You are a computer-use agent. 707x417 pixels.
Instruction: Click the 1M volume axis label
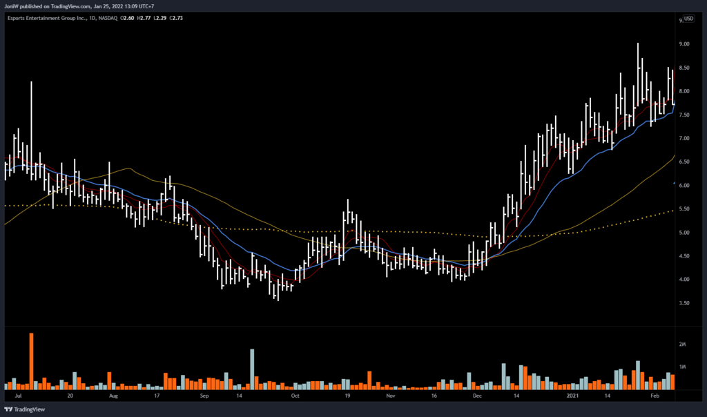click(684, 367)
